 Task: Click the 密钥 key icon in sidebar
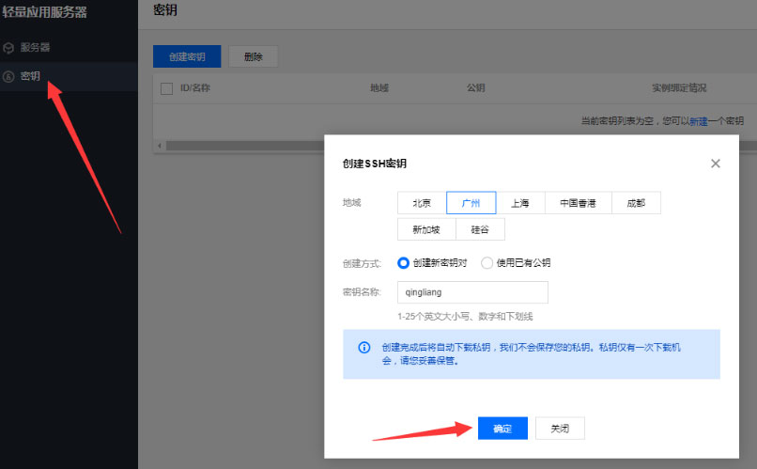pos(8,76)
